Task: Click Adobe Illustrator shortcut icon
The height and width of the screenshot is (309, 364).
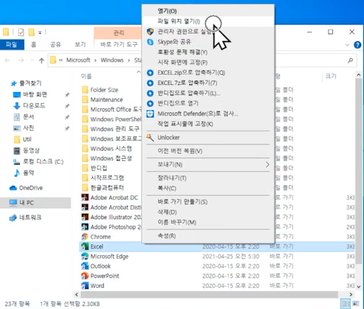Action: coord(85,217)
